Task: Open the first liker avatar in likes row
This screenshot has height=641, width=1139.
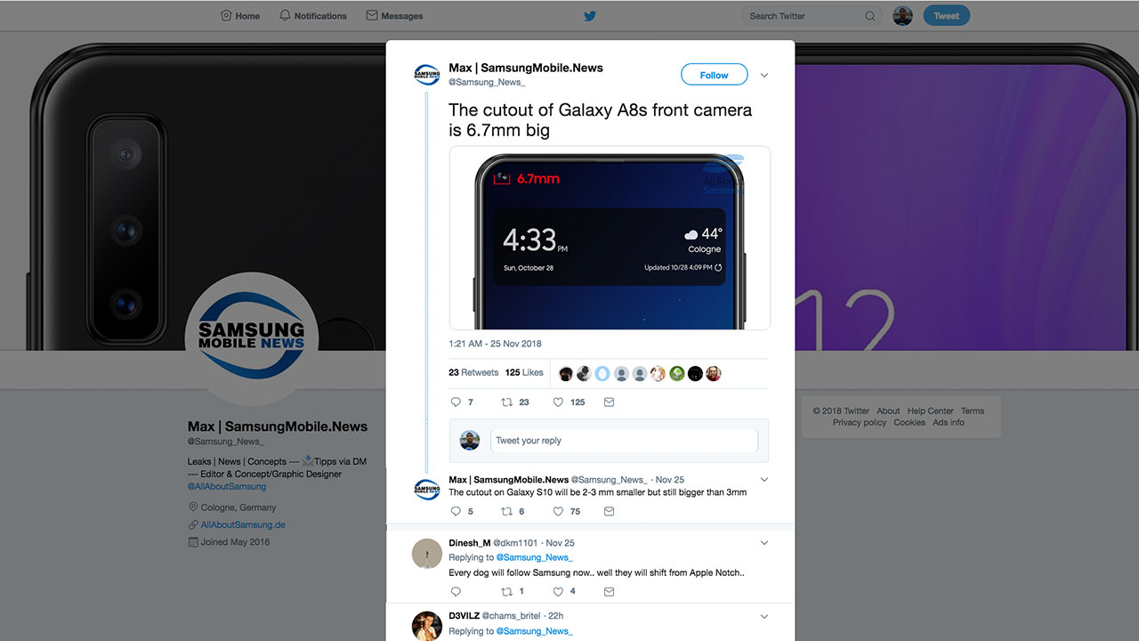Action: 566,374
